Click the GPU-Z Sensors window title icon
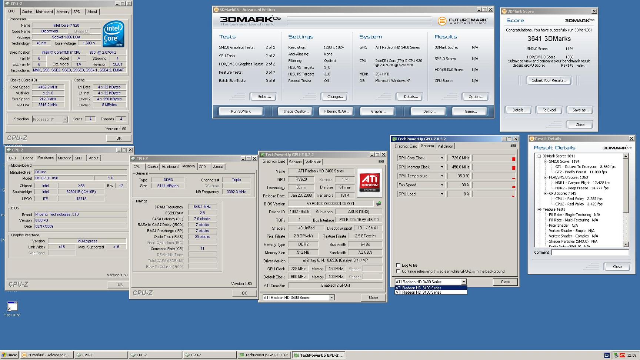Viewport: 640px width, 360px height. coord(394,139)
